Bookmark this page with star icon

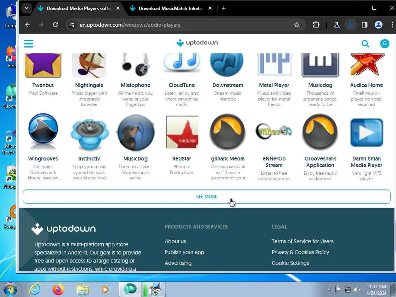(x=297, y=25)
